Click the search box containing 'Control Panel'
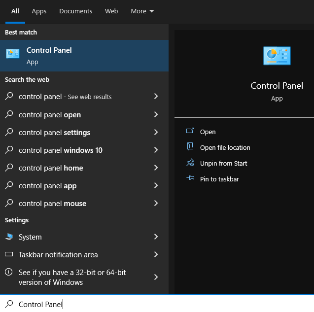The height and width of the screenshot is (312, 314). point(157,304)
